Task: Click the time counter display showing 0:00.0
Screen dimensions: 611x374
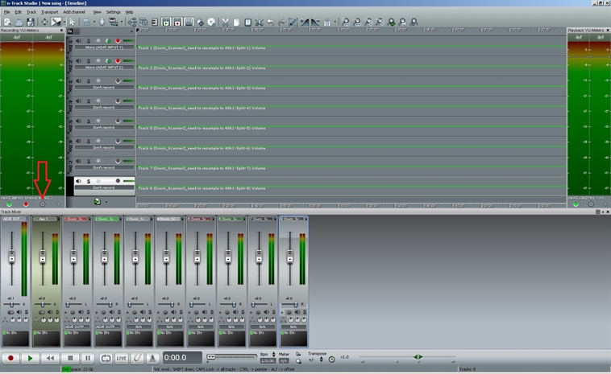Action: pyautogui.click(x=181, y=358)
